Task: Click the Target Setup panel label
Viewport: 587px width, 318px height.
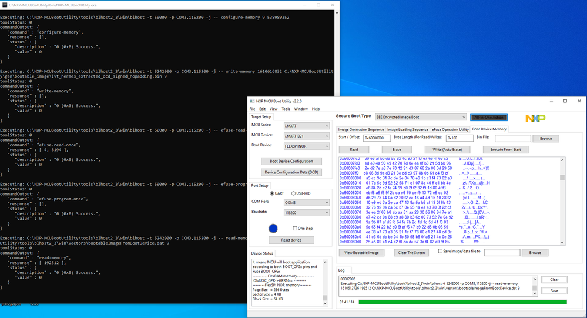Action: click(261, 117)
